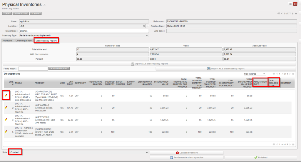Click pencil icon for MATTRESS double row
This screenshot has width=301, height=162.
pos(6,108)
